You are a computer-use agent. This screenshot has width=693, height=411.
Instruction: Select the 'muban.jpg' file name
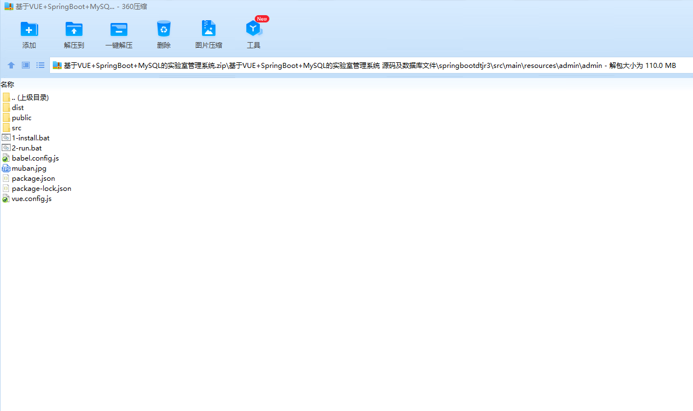click(x=29, y=168)
